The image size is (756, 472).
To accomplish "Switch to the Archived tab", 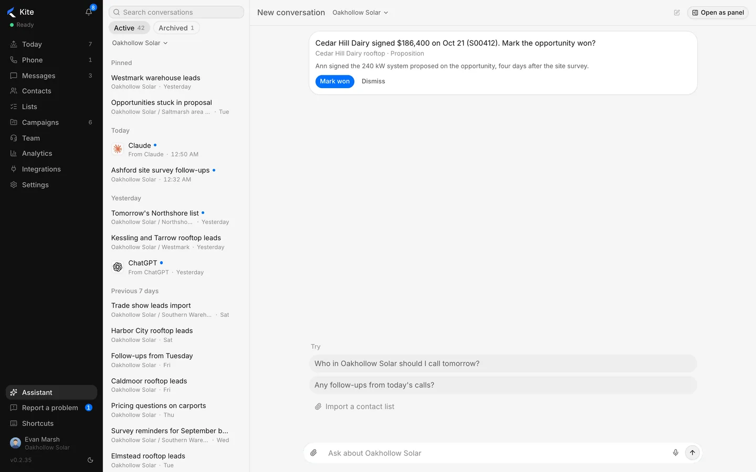I will (x=176, y=28).
